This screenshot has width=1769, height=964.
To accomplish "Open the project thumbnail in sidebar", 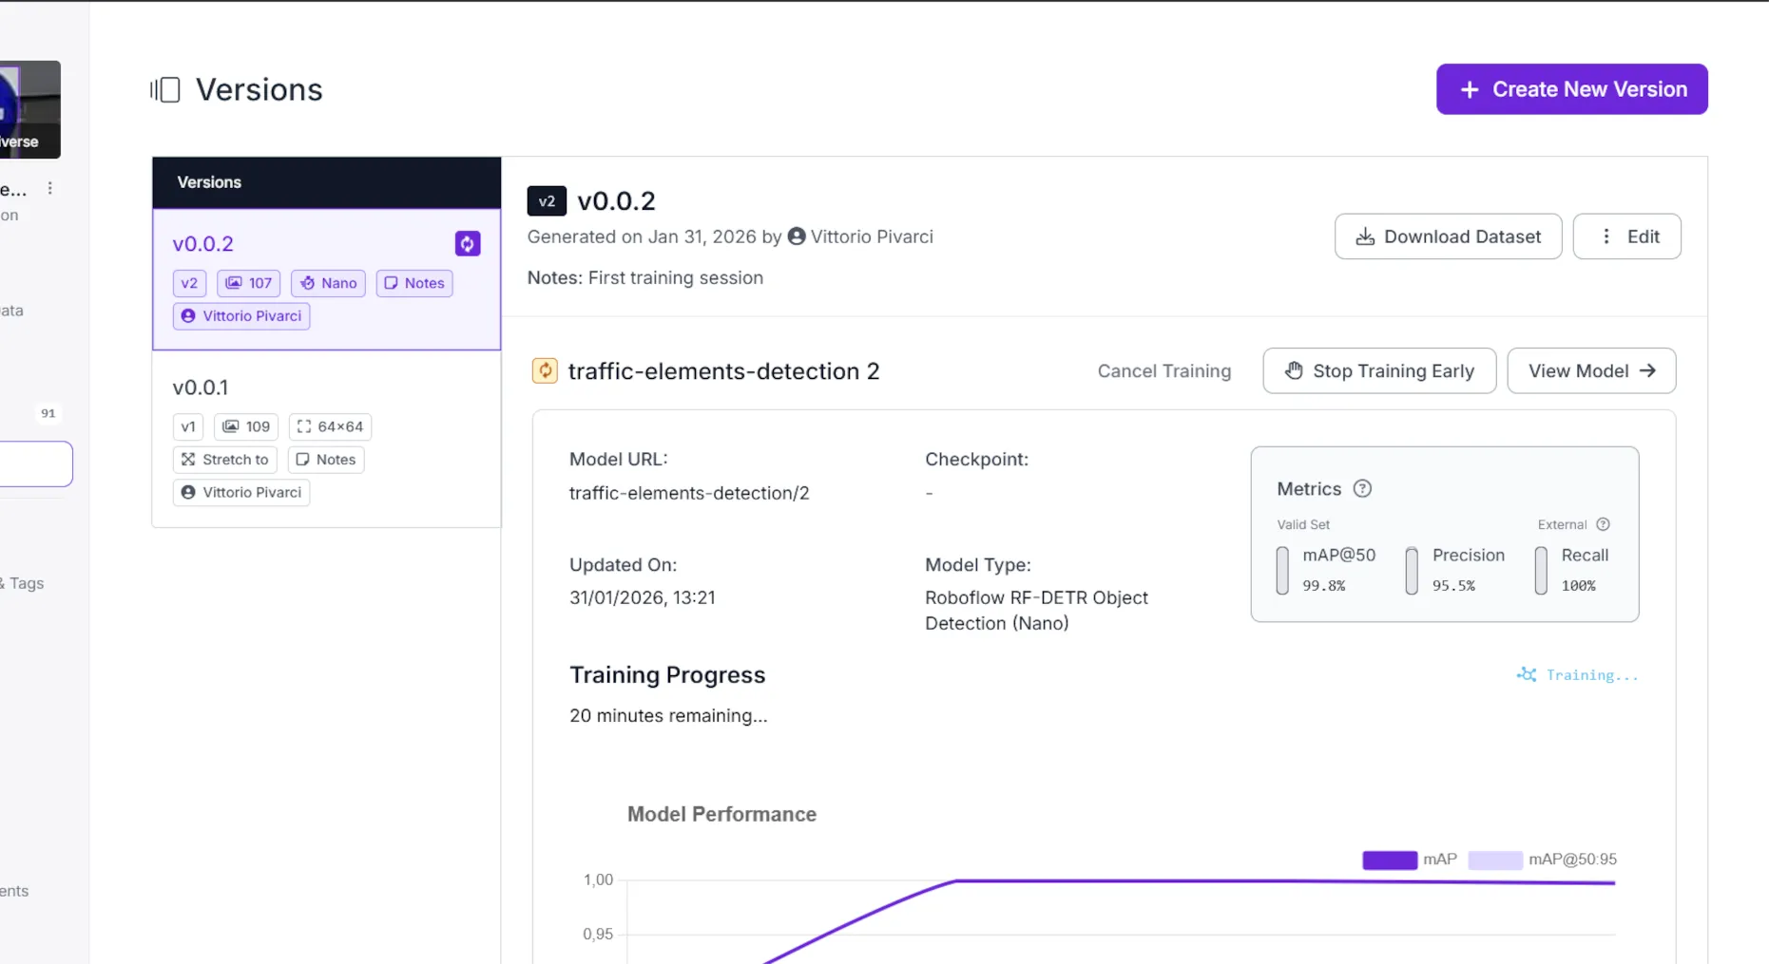I will point(29,109).
